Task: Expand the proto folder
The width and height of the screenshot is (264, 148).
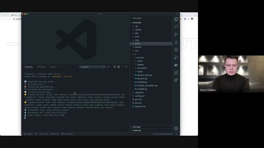Action: click(x=151, y=44)
